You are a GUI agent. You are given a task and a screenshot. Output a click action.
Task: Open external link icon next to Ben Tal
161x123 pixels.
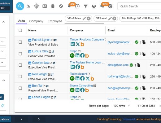click(x=44, y=86)
